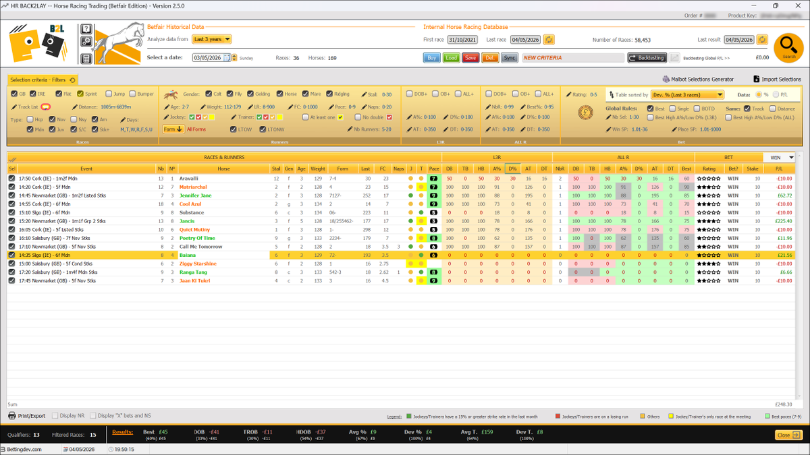Screen dimensions: 810x455
Task: Open the Analyze data from dropdown
Action: 212,39
